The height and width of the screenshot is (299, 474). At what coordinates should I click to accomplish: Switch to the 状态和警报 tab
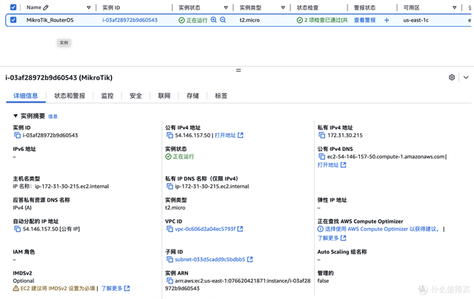click(x=70, y=95)
